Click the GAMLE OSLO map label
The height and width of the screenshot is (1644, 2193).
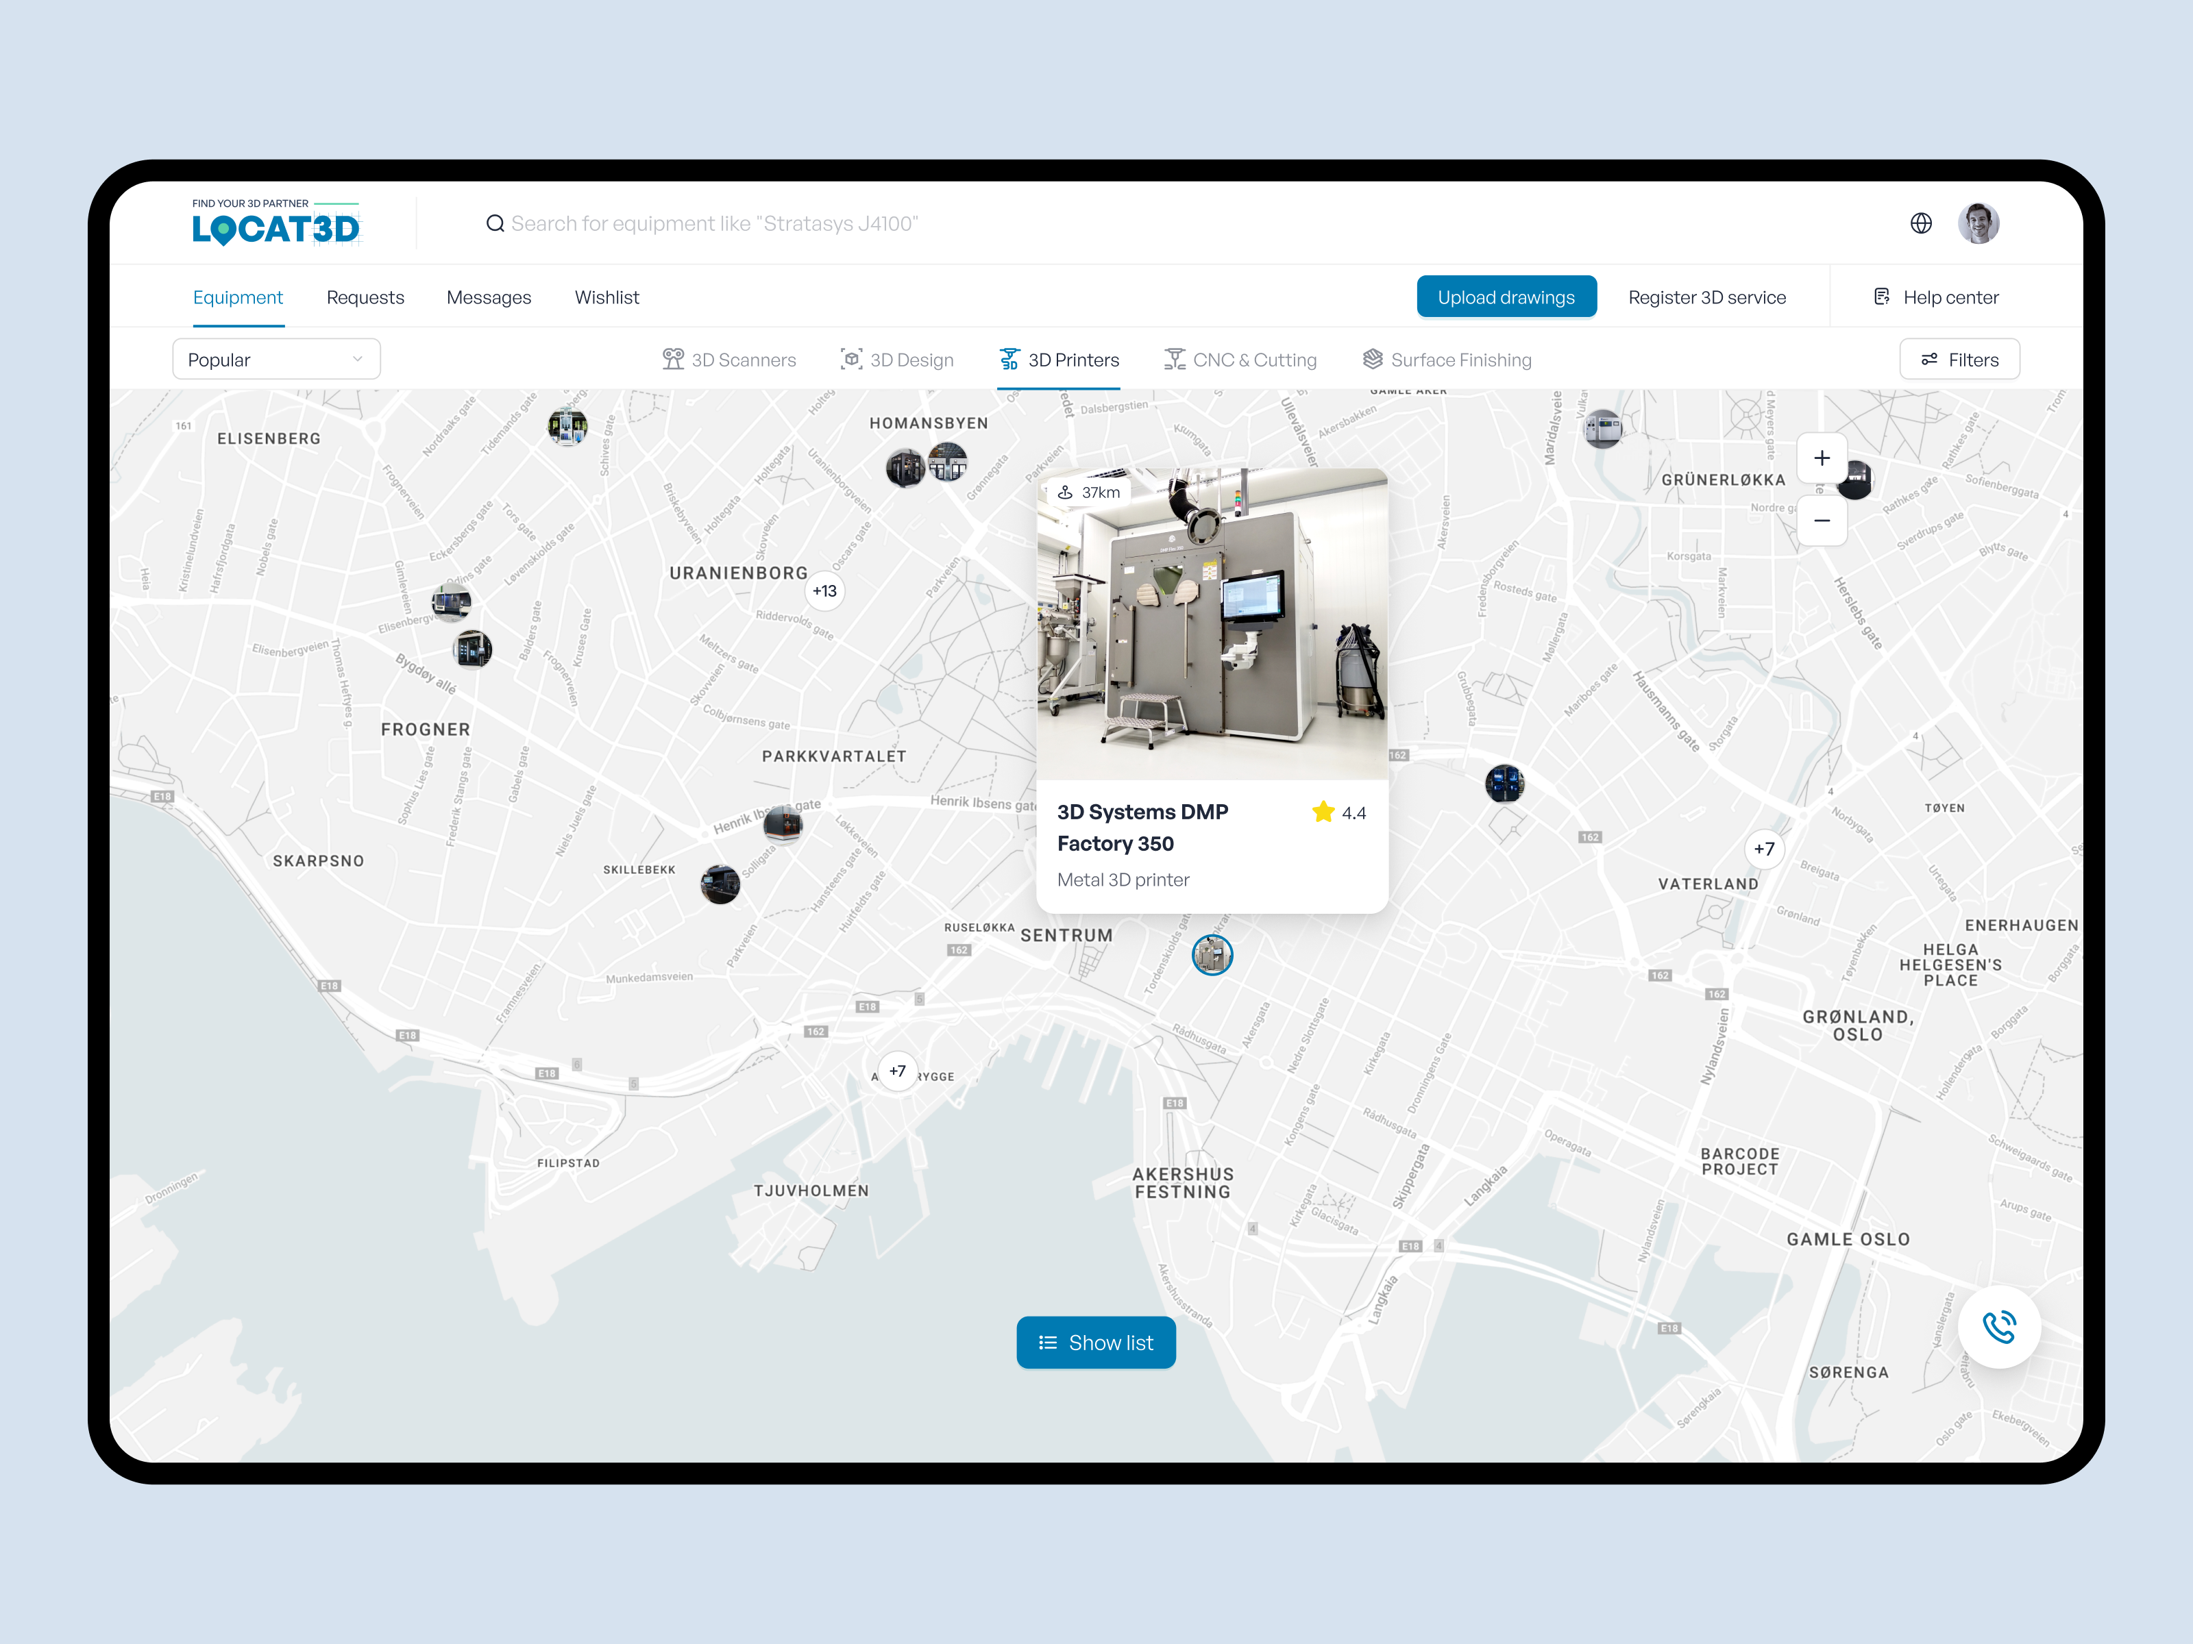click(1848, 1240)
